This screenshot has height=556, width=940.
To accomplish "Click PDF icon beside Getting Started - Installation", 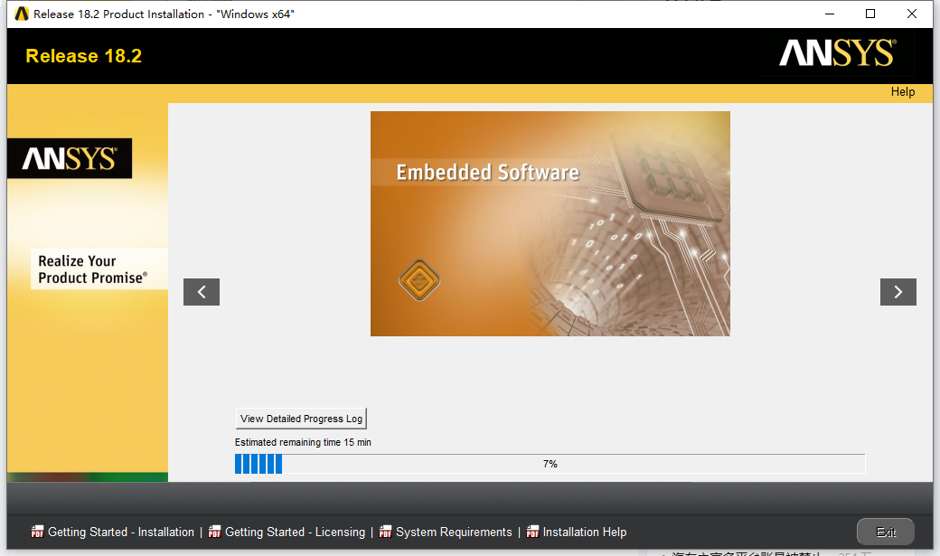I will click(38, 532).
